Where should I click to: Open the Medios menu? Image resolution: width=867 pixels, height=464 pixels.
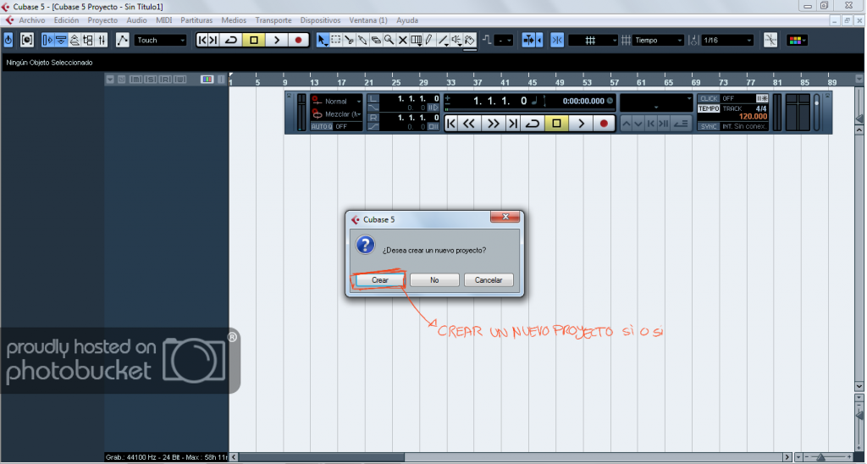(x=234, y=20)
